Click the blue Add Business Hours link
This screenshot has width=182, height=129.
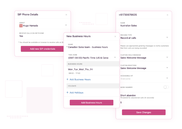[80, 79]
